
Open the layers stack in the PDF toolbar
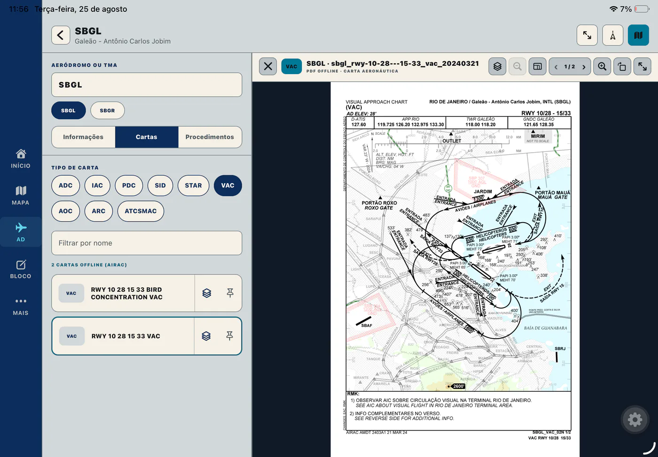(497, 67)
